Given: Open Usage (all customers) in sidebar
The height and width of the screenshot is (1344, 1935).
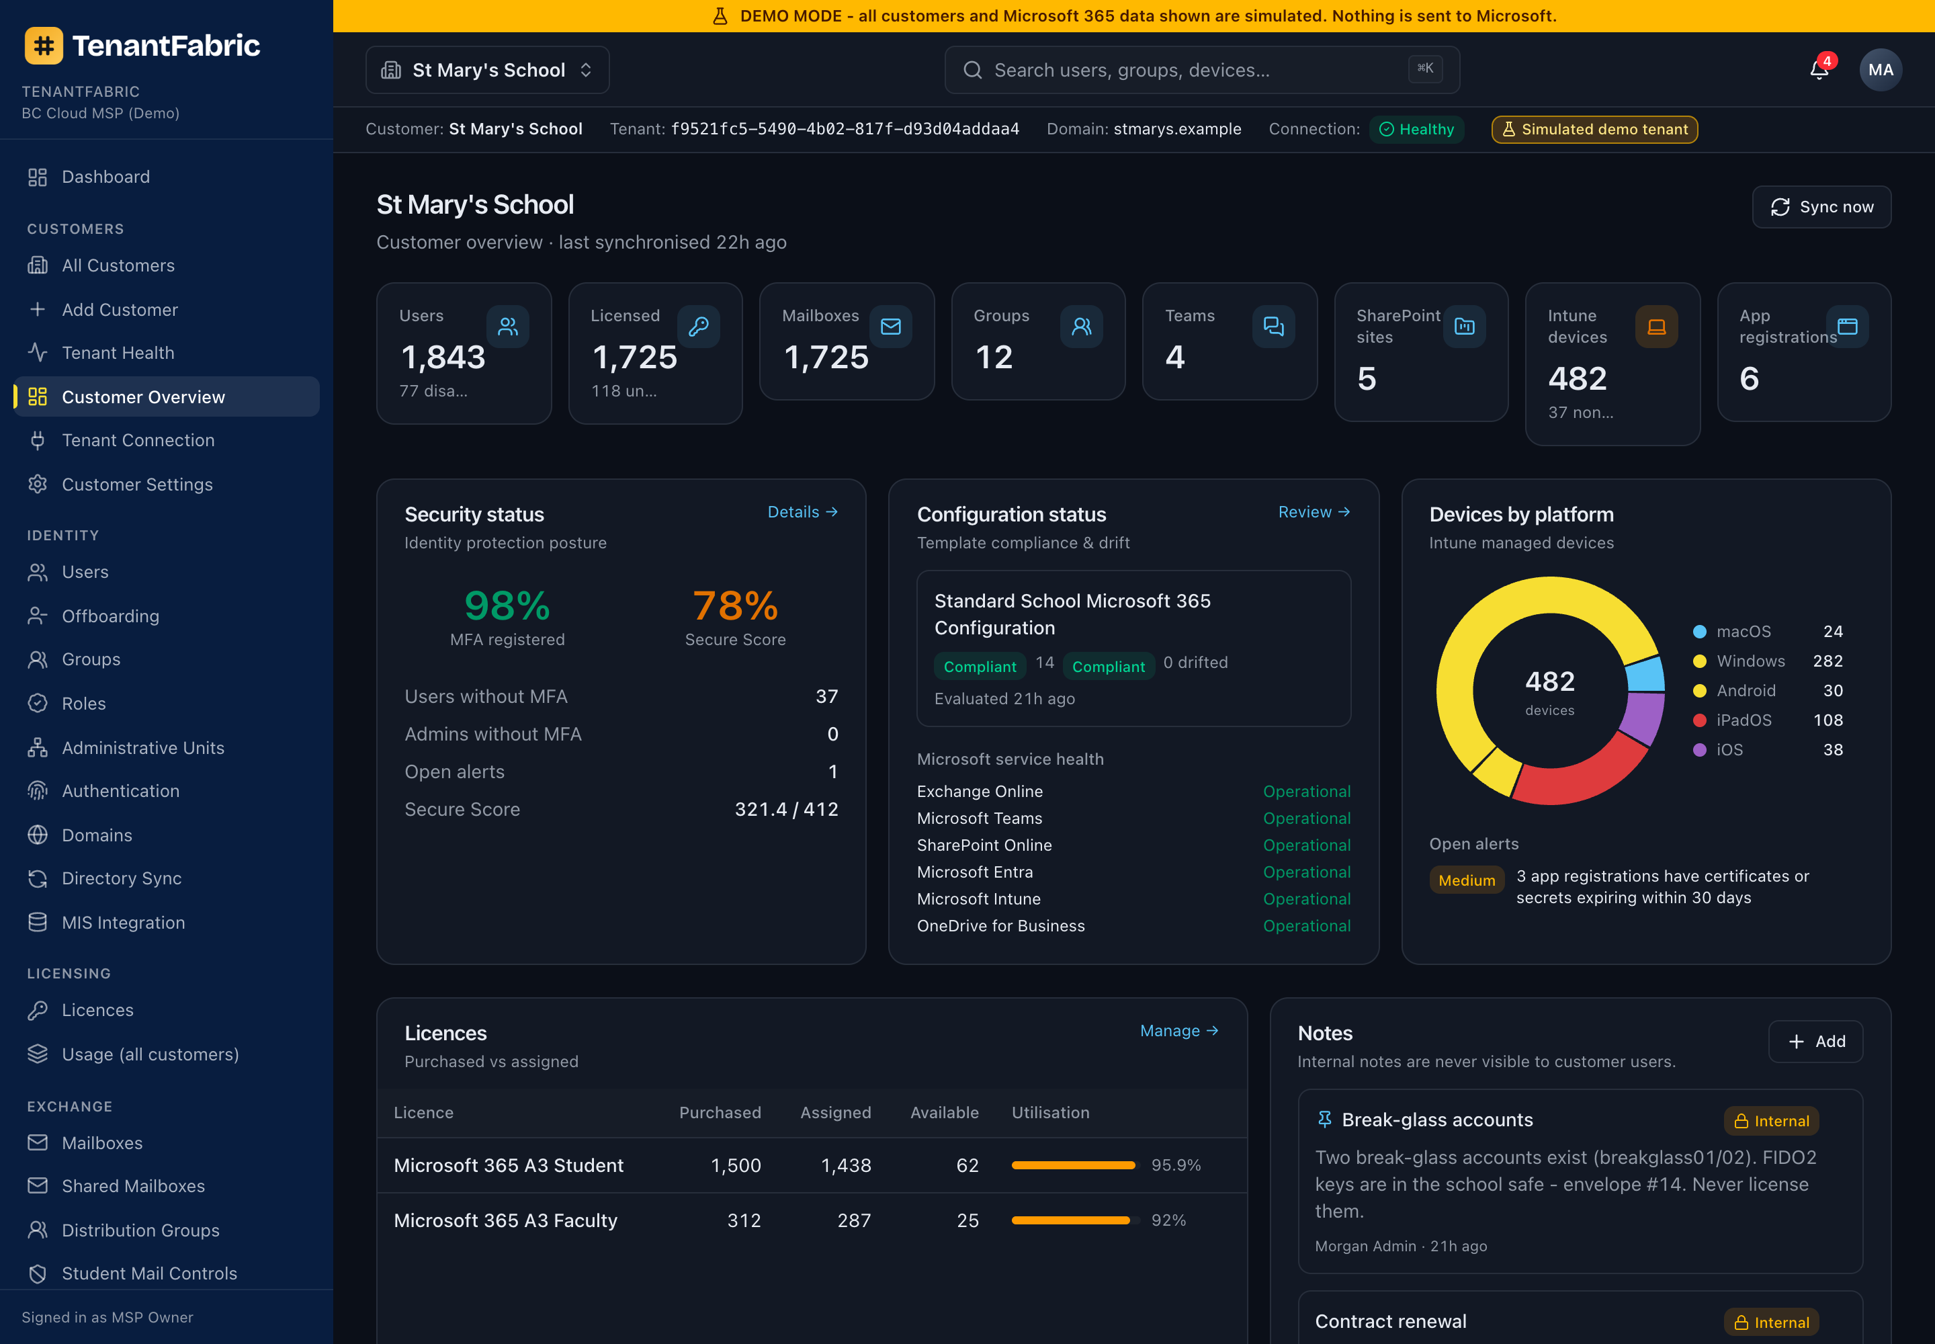Looking at the screenshot, I should (167, 1054).
